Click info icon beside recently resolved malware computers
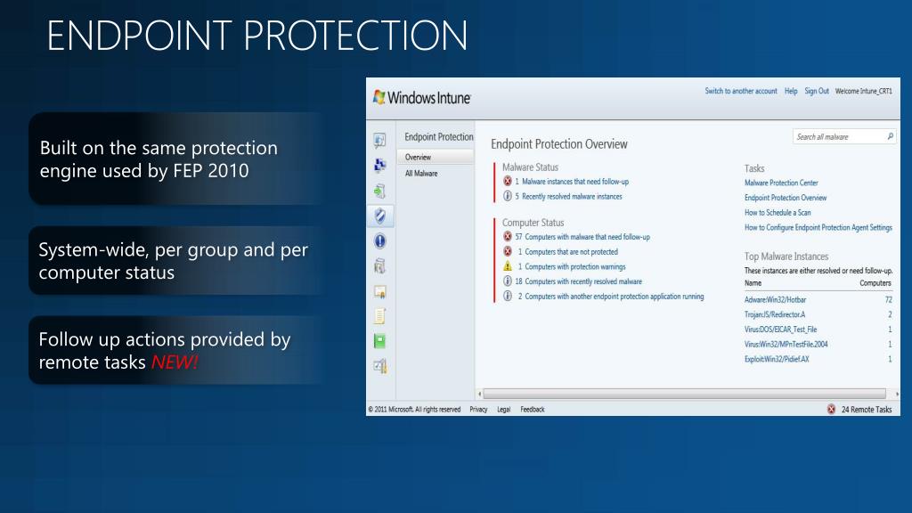The image size is (912, 513). (x=508, y=281)
